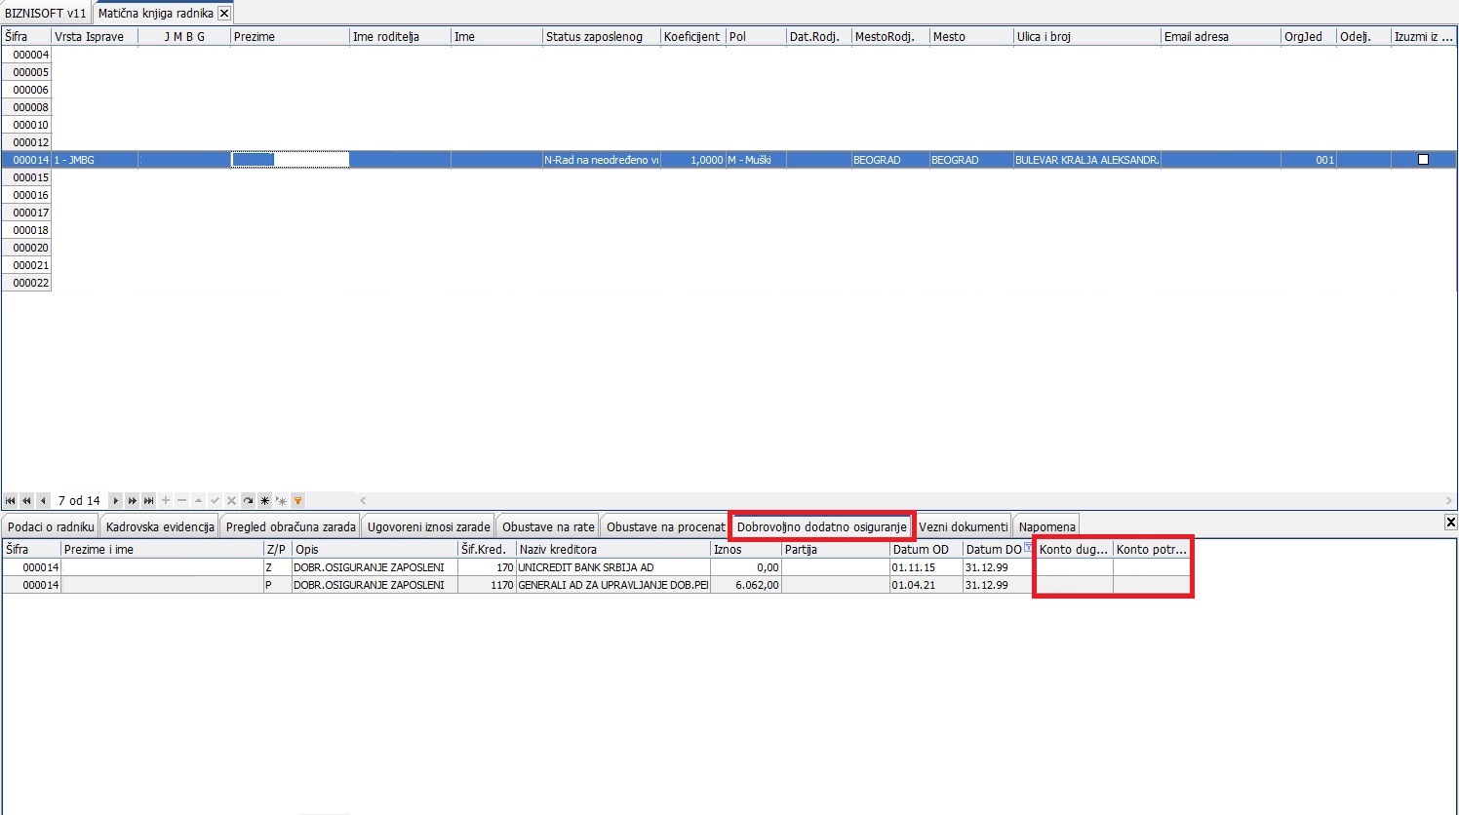The height and width of the screenshot is (815, 1459).
Task: Close the bottom details panel
Action: tap(1450, 523)
